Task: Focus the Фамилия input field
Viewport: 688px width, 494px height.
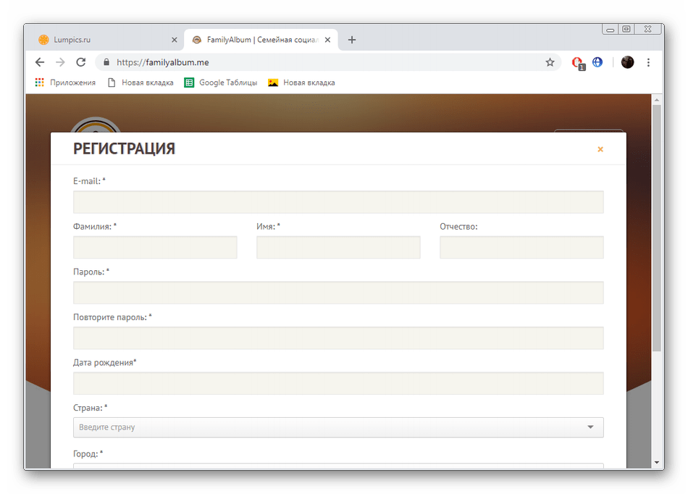Action: click(x=155, y=248)
